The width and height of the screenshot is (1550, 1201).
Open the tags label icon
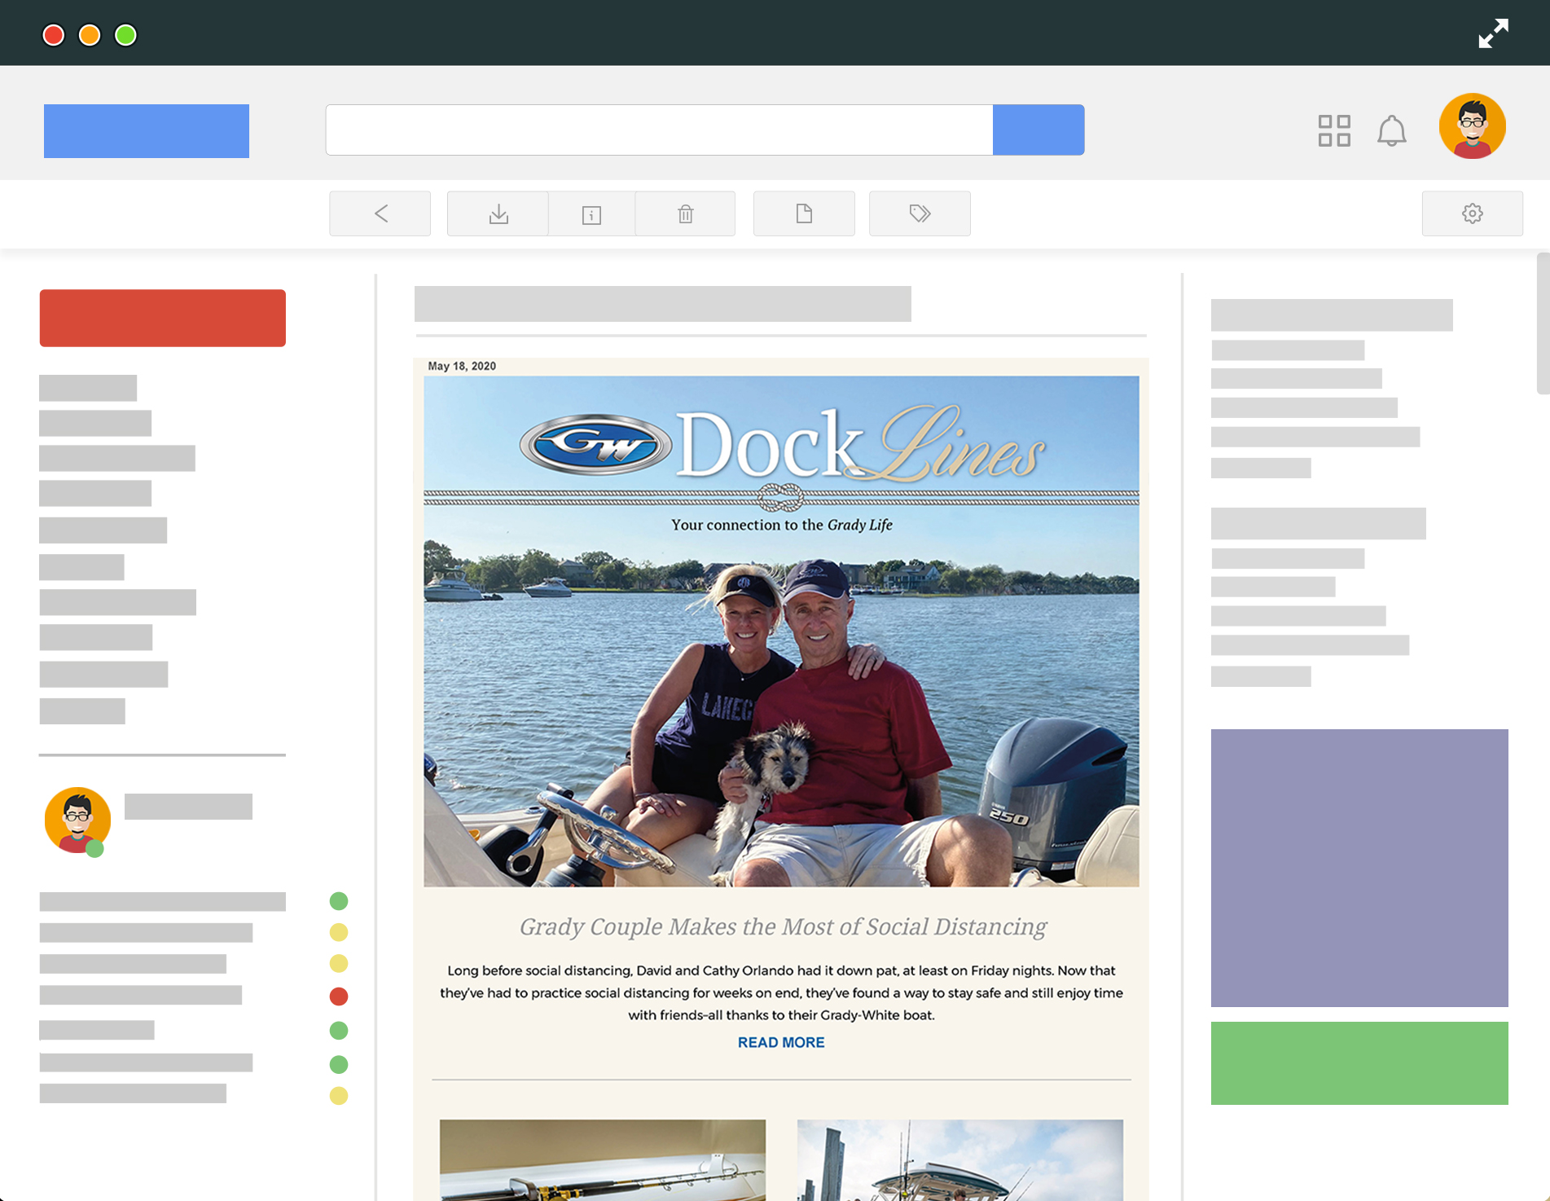(920, 213)
